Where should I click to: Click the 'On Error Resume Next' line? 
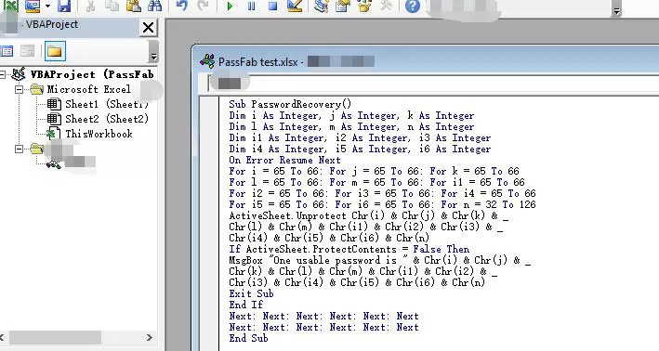coord(284,160)
